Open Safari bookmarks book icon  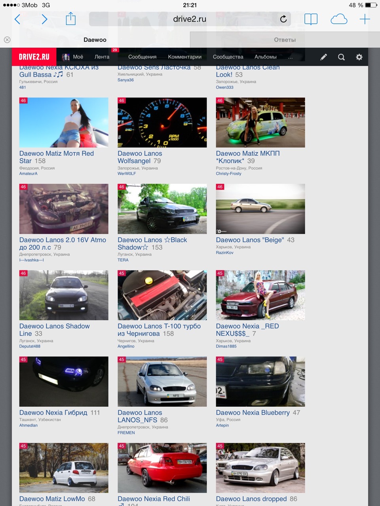click(311, 19)
